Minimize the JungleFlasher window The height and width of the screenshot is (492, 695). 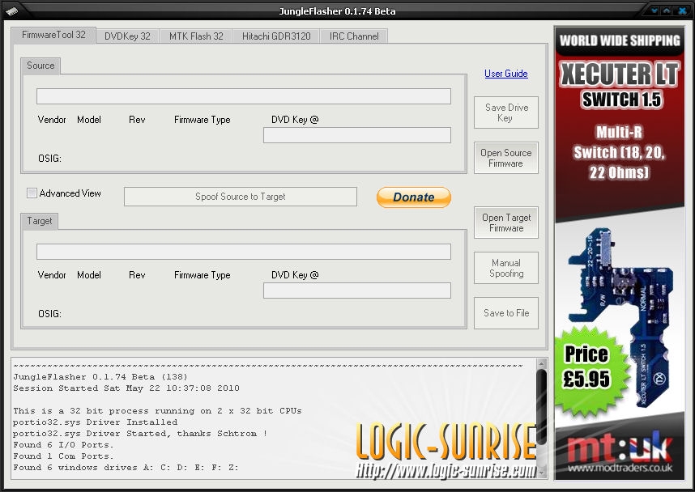654,11
